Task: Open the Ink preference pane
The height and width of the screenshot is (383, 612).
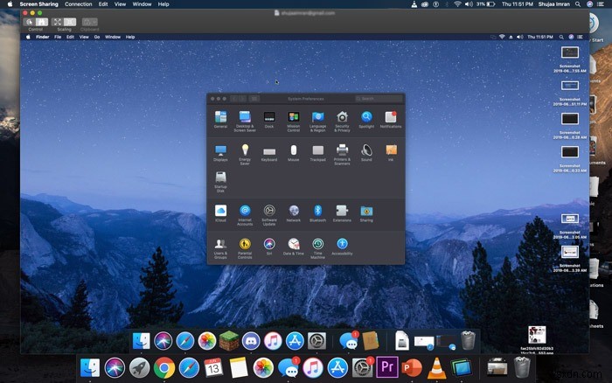Action: (x=391, y=153)
